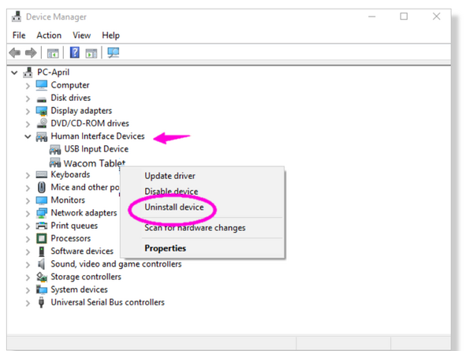
Task: Collapse the PC-April root node
Action: (x=14, y=73)
